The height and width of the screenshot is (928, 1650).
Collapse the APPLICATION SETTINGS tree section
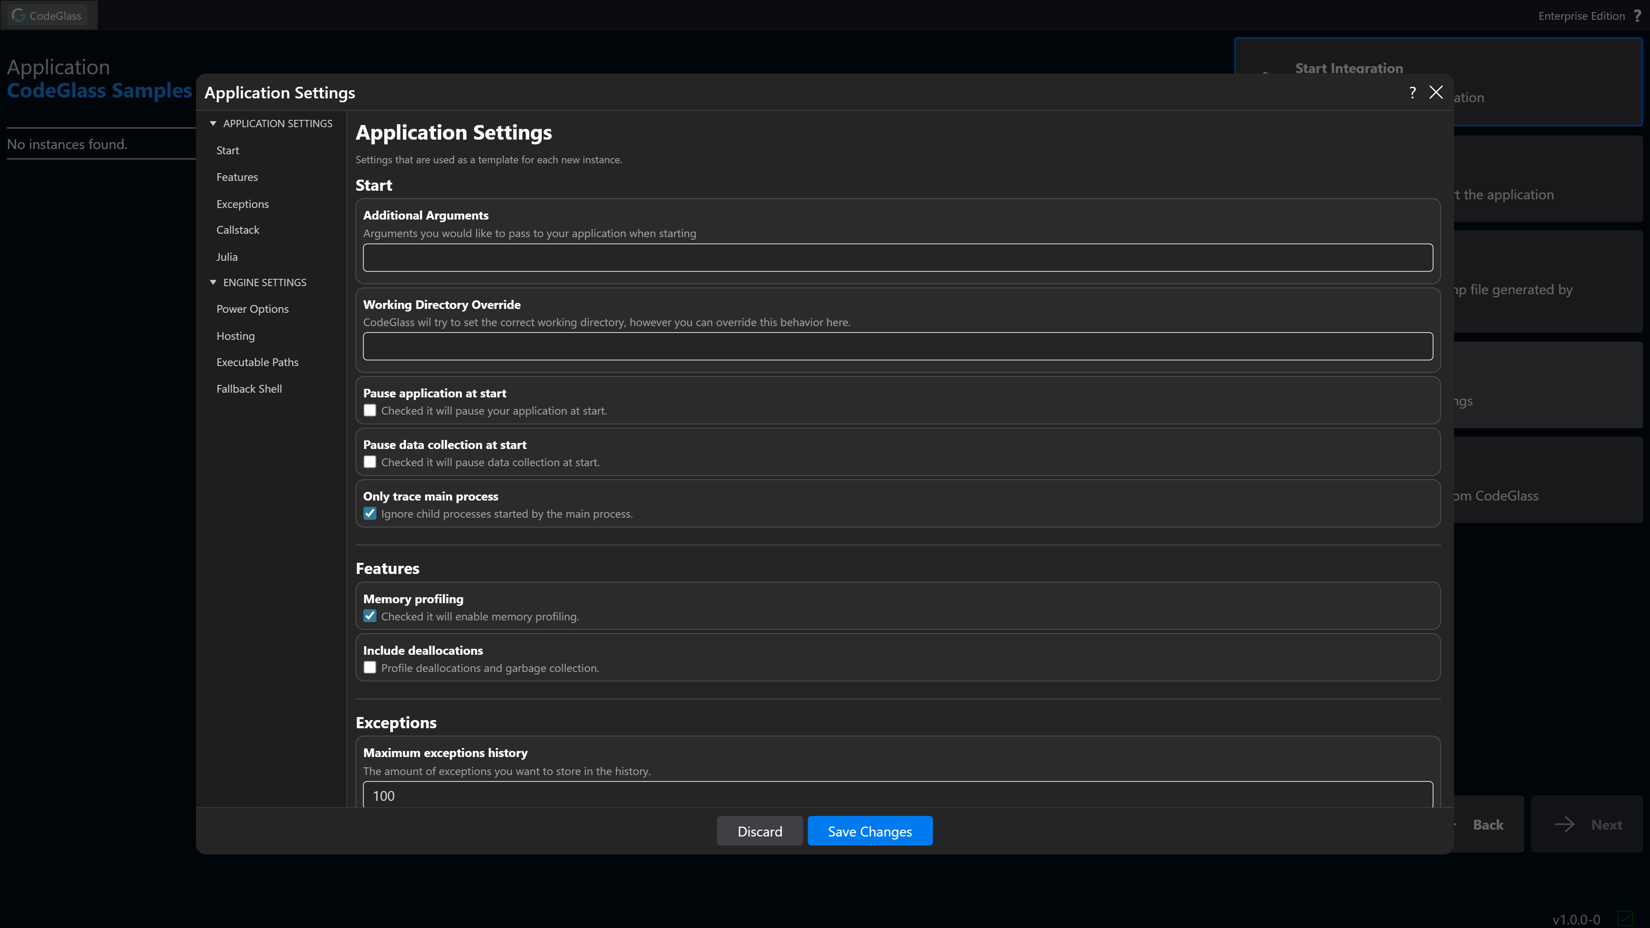click(x=213, y=123)
